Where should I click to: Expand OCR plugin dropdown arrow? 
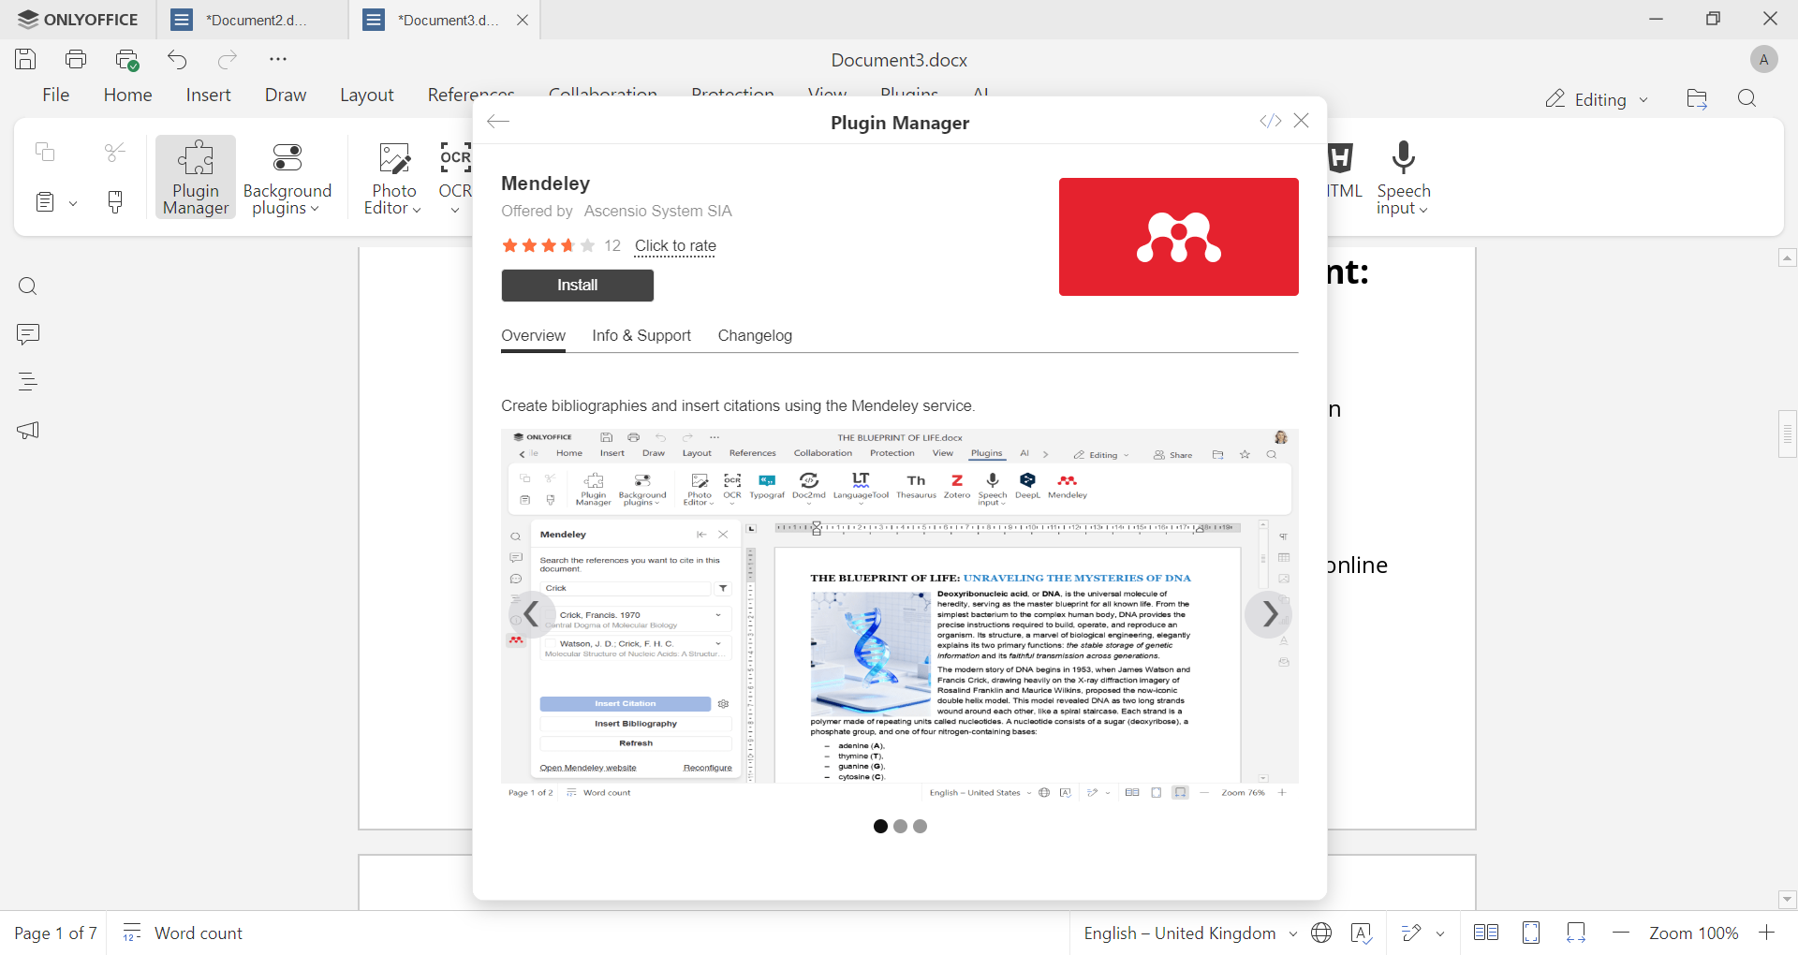click(x=455, y=210)
